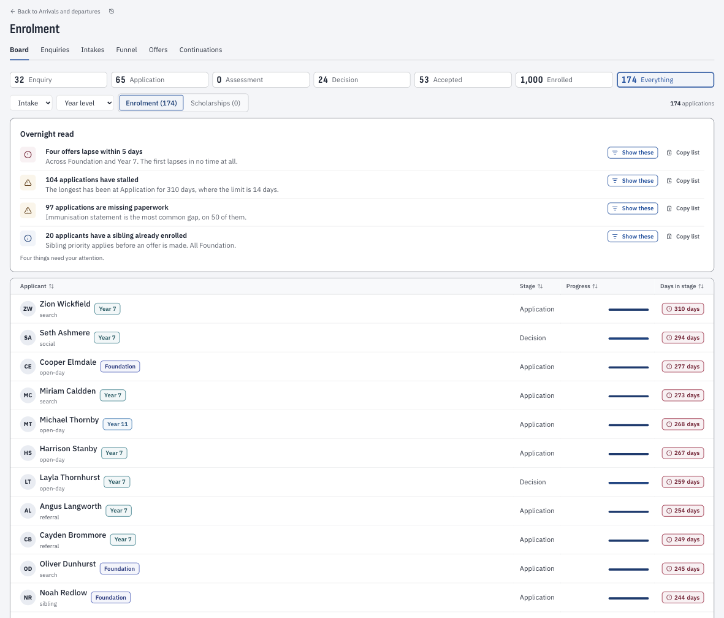Image resolution: width=724 pixels, height=618 pixels.
Task: Copy list of sibling enrolled applicants
Action: pos(683,237)
